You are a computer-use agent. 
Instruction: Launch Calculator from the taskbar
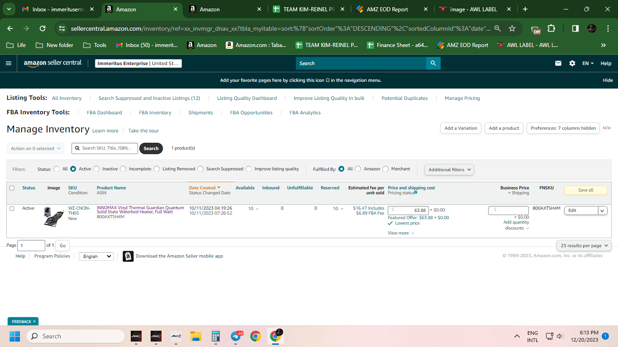pos(215,336)
